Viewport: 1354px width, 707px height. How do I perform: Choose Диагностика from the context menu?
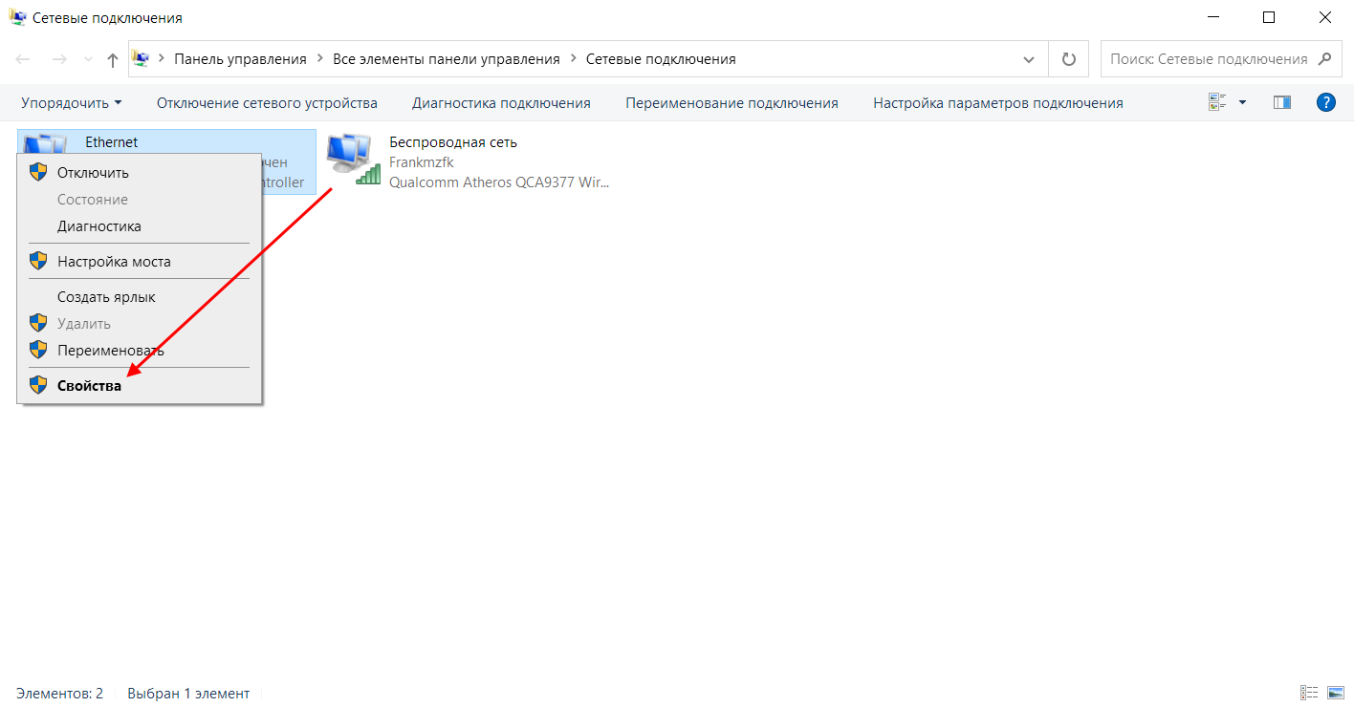click(140, 226)
